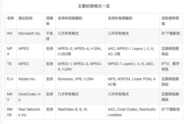This screenshot has width=187, height=124.
Task: Click the MP4 name cell
Action: coord(10,51)
